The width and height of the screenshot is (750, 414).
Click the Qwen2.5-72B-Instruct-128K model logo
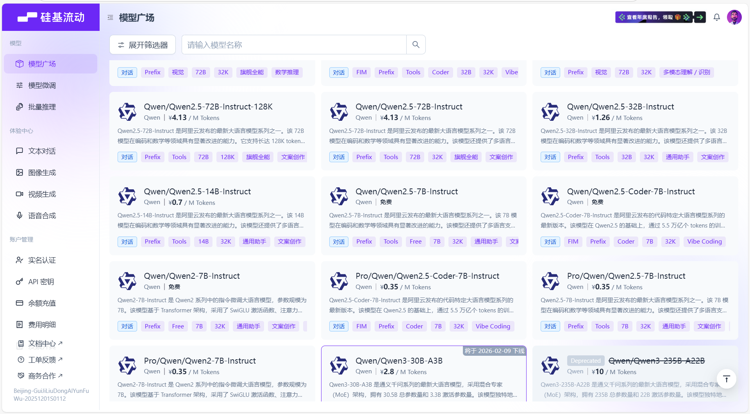coord(127,112)
